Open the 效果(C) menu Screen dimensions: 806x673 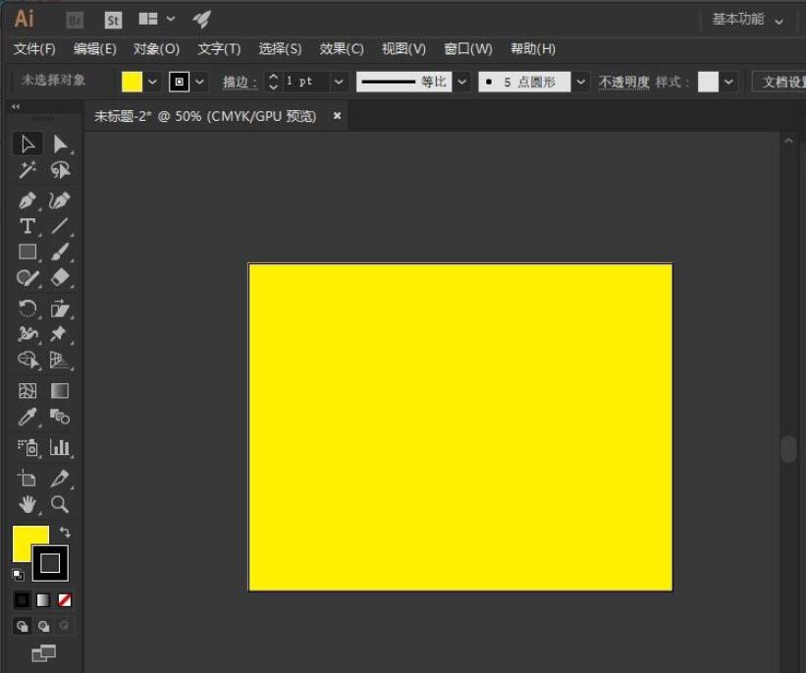coord(342,49)
